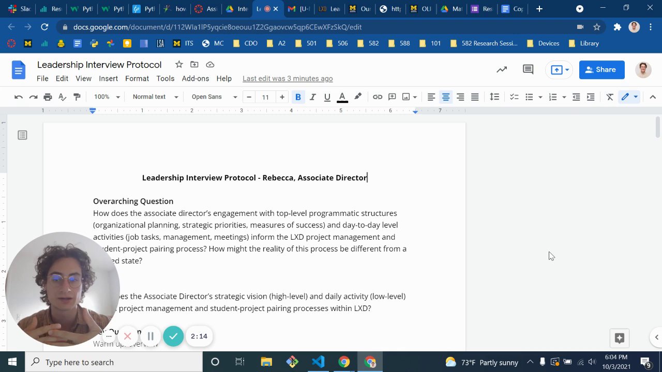Increase the paragraph indent
Image resolution: width=662 pixels, height=372 pixels.
click(591, 97)
